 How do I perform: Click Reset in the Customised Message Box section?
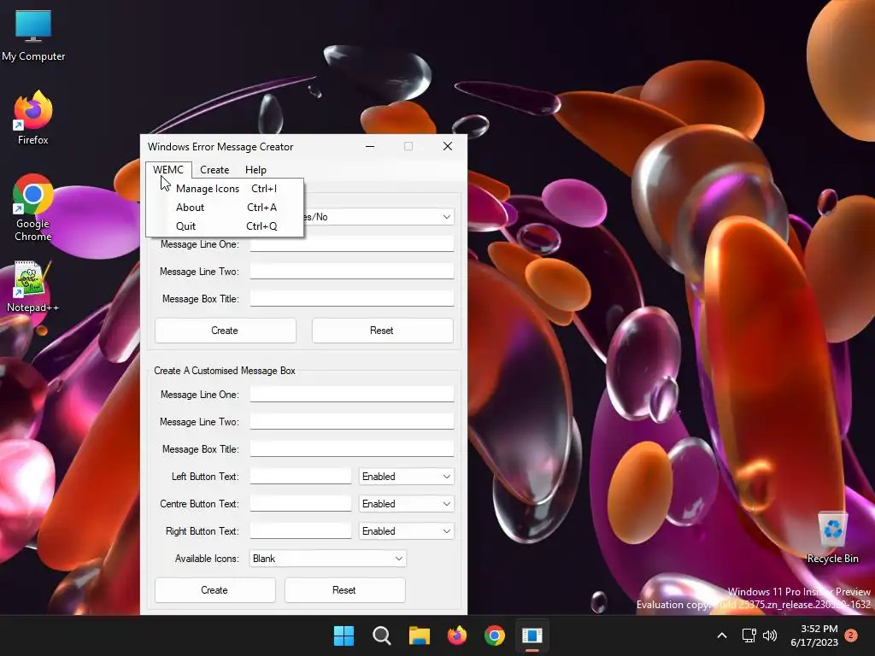(x=344, y=590)
